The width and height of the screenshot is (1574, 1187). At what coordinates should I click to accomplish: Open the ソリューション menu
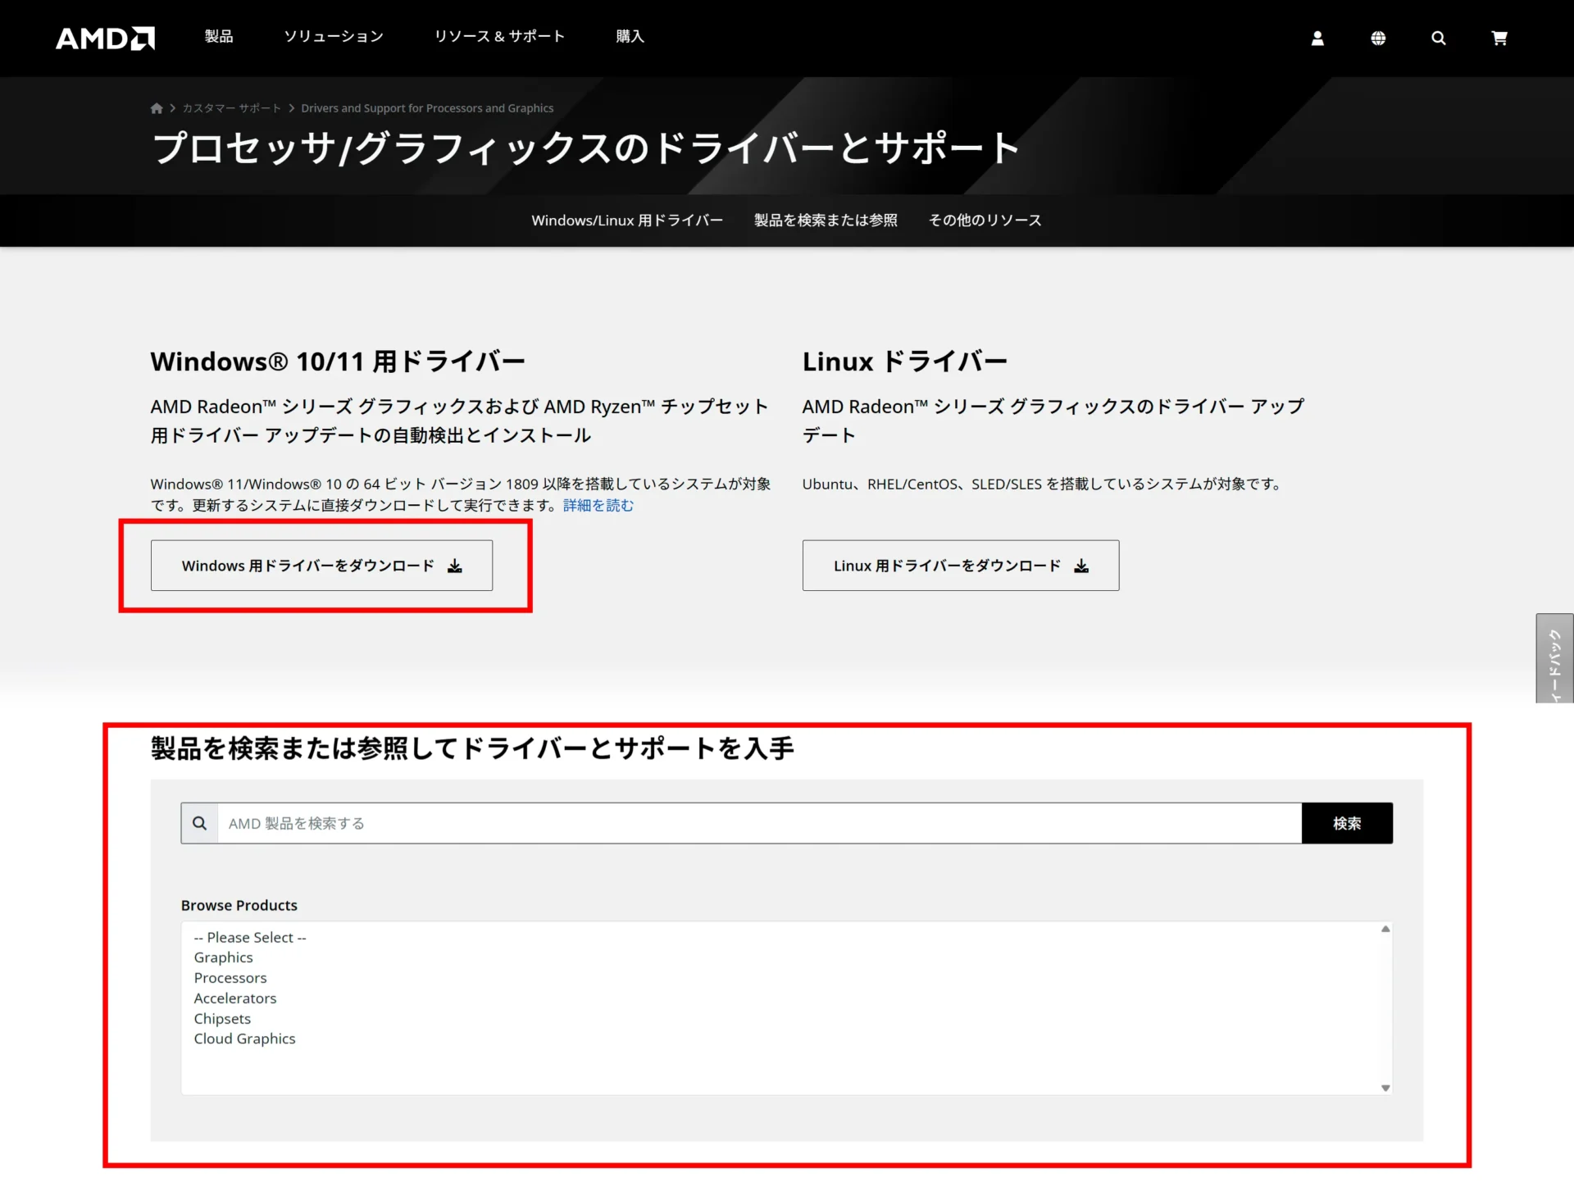(x=334, y=36)
